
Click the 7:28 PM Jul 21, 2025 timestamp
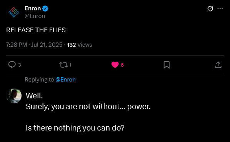tap(34, 45)
